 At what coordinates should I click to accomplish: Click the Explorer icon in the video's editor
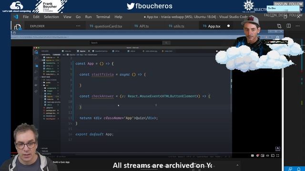(x=36, y=52)
